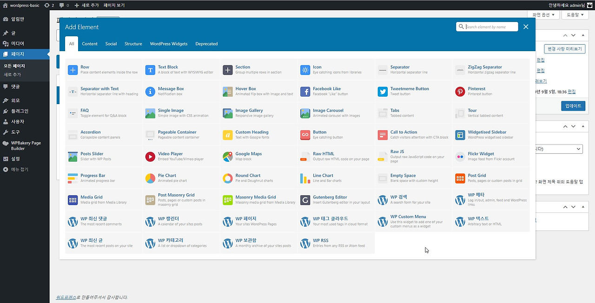
Task: Pick the Image Gallery element
Action: click(x=258, y=113)
